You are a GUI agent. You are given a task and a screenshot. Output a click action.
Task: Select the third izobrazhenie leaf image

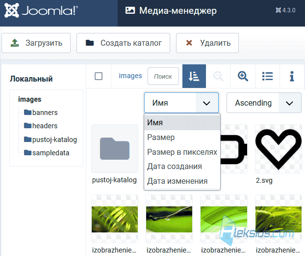click(x=224, y=219)
